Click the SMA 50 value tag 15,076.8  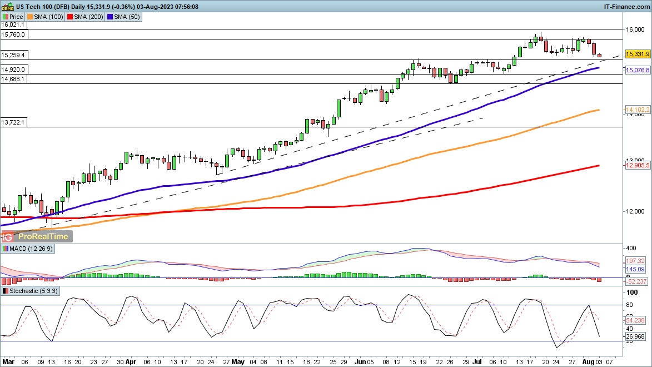point(638,70)
